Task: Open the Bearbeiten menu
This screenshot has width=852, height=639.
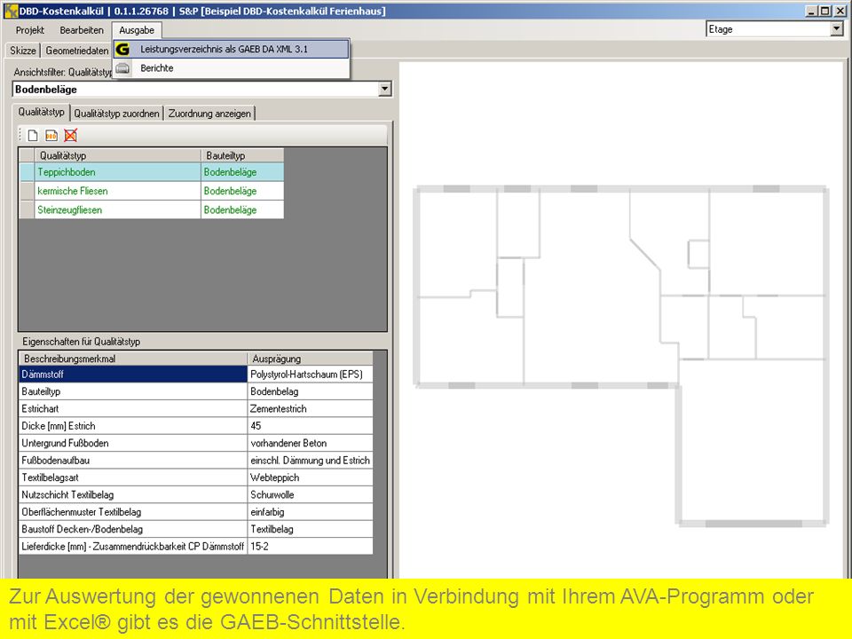Action: tap(82, 30)
